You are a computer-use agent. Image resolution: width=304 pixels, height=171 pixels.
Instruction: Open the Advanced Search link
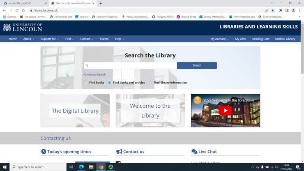pyautogui.click(x=95, y=74)
